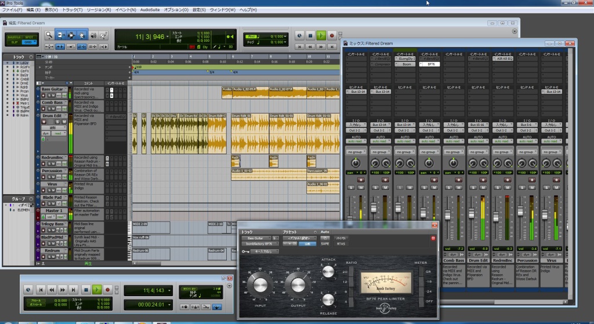
Task: Click Return to Zero in floating Transport
Action: pos(41,290)
